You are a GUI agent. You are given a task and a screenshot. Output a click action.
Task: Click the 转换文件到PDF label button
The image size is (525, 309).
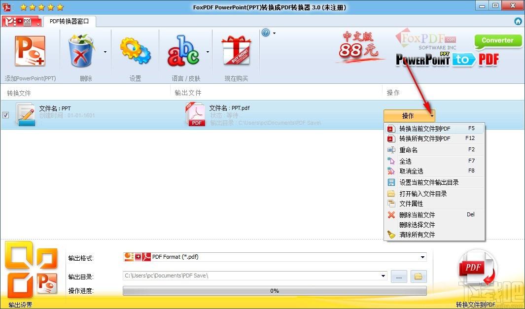(x=475, y=304)
